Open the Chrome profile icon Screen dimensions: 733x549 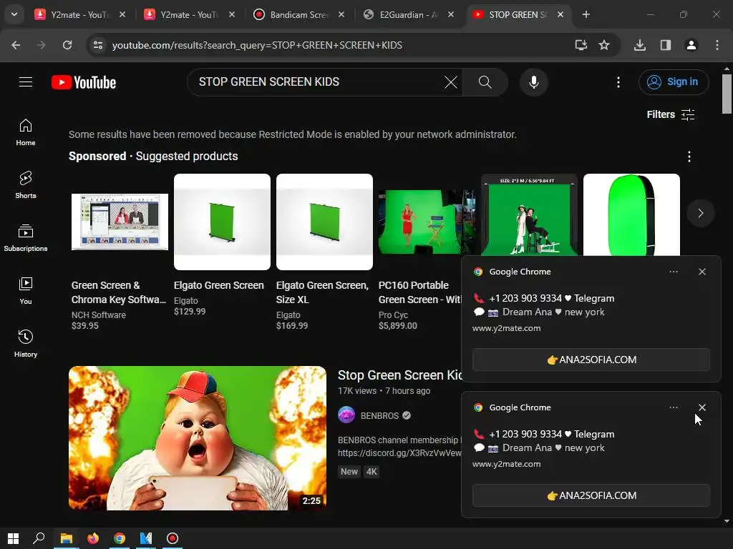coord(691,45)
